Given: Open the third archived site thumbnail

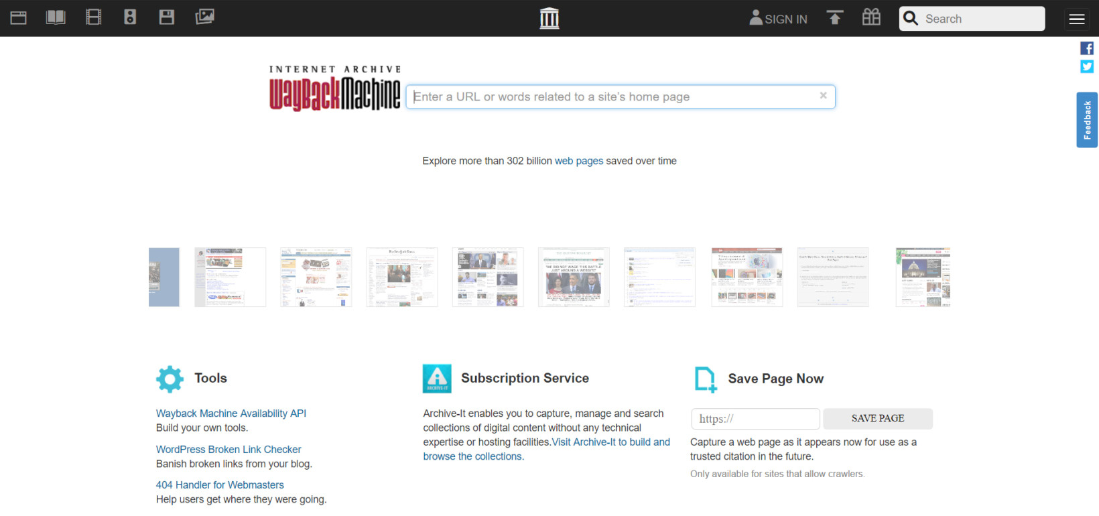Looking at the screenshot, I should coord(316,277).
